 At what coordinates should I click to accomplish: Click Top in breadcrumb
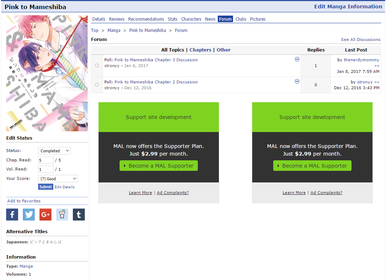coord(95,30)
